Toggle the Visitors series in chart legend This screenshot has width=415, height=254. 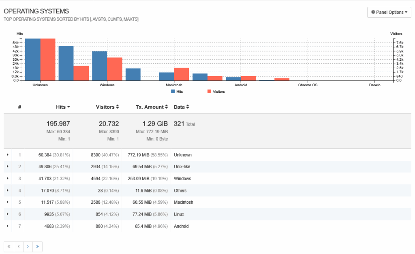pyautogui.click(x=218, y=92)
